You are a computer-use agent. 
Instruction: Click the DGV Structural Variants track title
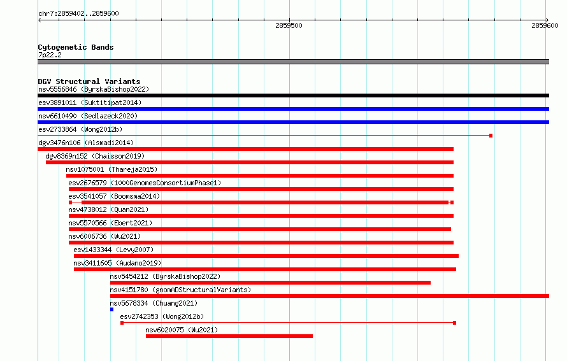point(89,81)
